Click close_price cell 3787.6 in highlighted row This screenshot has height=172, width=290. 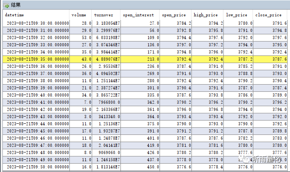[x=270, y=59]
